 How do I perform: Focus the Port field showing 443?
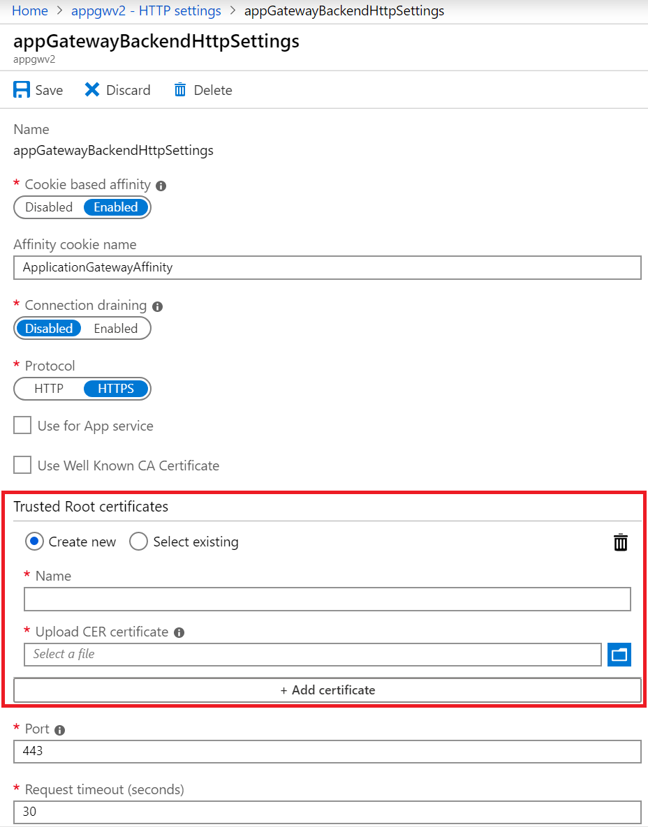point(327,751)
